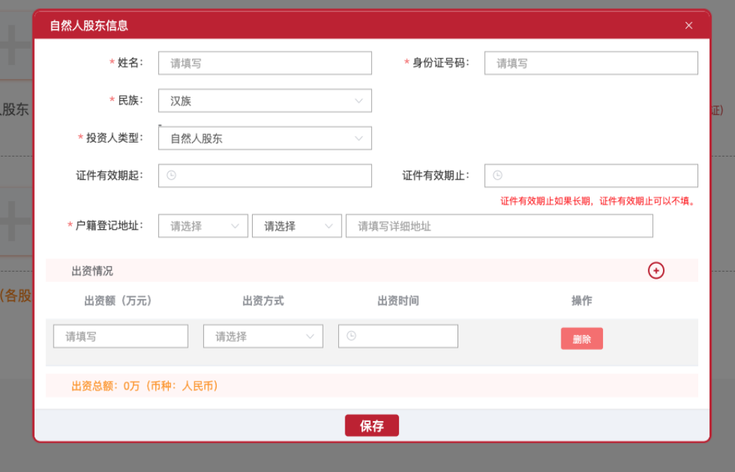This screenshot has height=472, width=735.
Task: Click clock icon in 证件有效期止 field
Action: [x=498, y=175]
